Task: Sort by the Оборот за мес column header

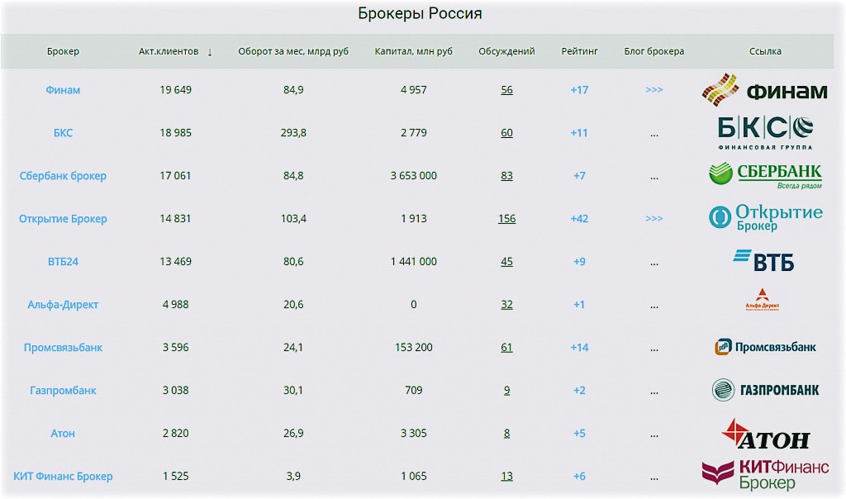Action: point(293,50)
